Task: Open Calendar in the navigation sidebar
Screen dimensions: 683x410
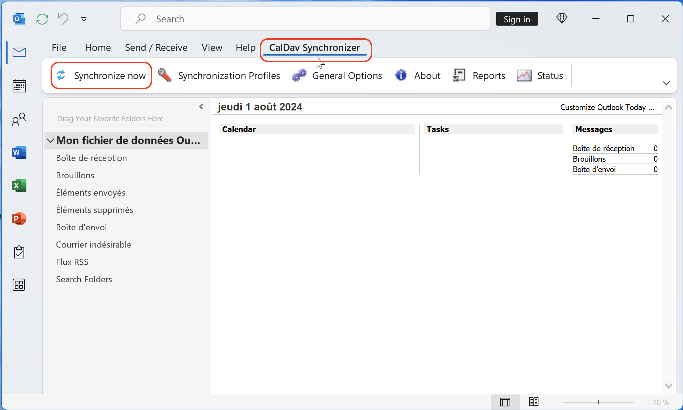Action: tap(19, 86)
